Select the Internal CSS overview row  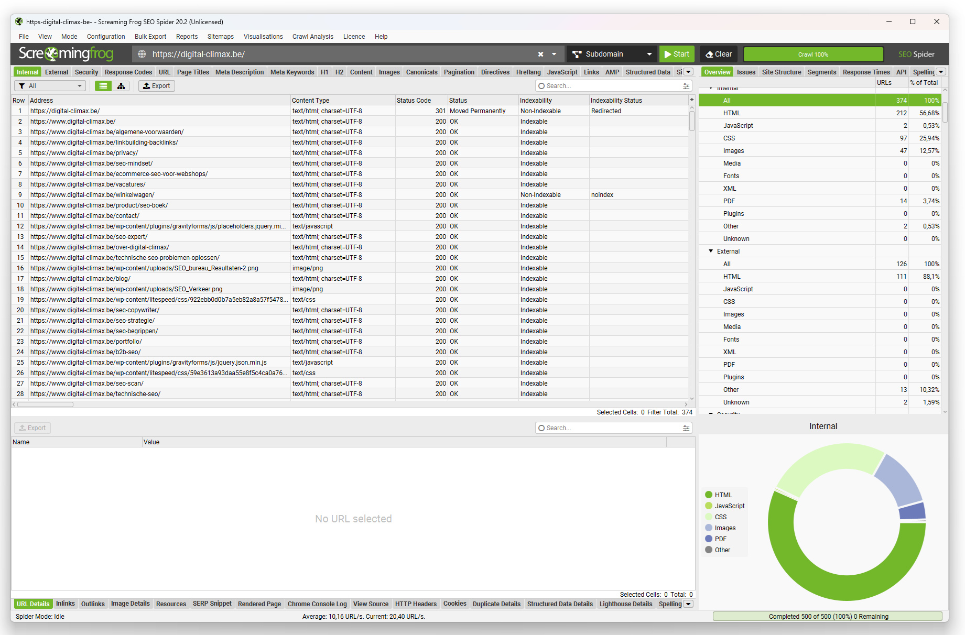[x=820, y=138]
